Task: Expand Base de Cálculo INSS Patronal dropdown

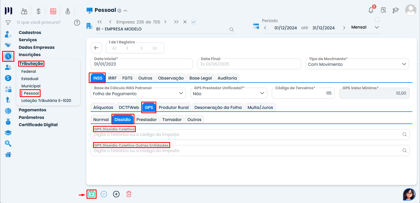Action: click(181, 93)
